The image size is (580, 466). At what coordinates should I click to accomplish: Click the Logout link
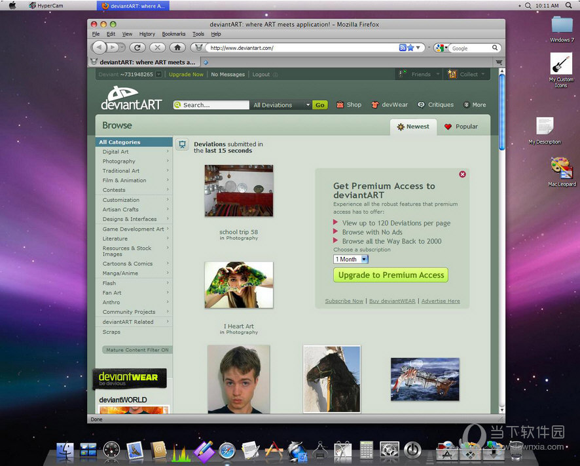261,75
